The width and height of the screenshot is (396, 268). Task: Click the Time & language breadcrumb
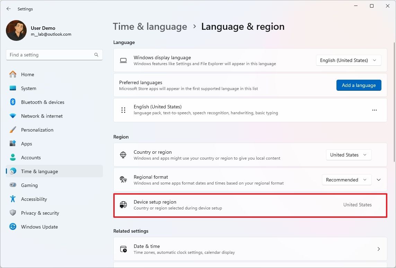150,27
